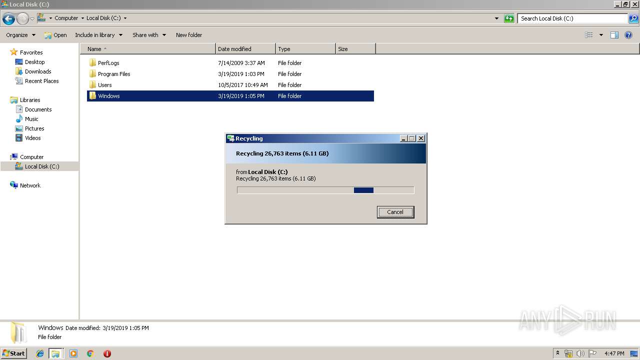Click the date 7/14/2009 3:37 AM
The image size is (640, 360).
click(241, 63)
